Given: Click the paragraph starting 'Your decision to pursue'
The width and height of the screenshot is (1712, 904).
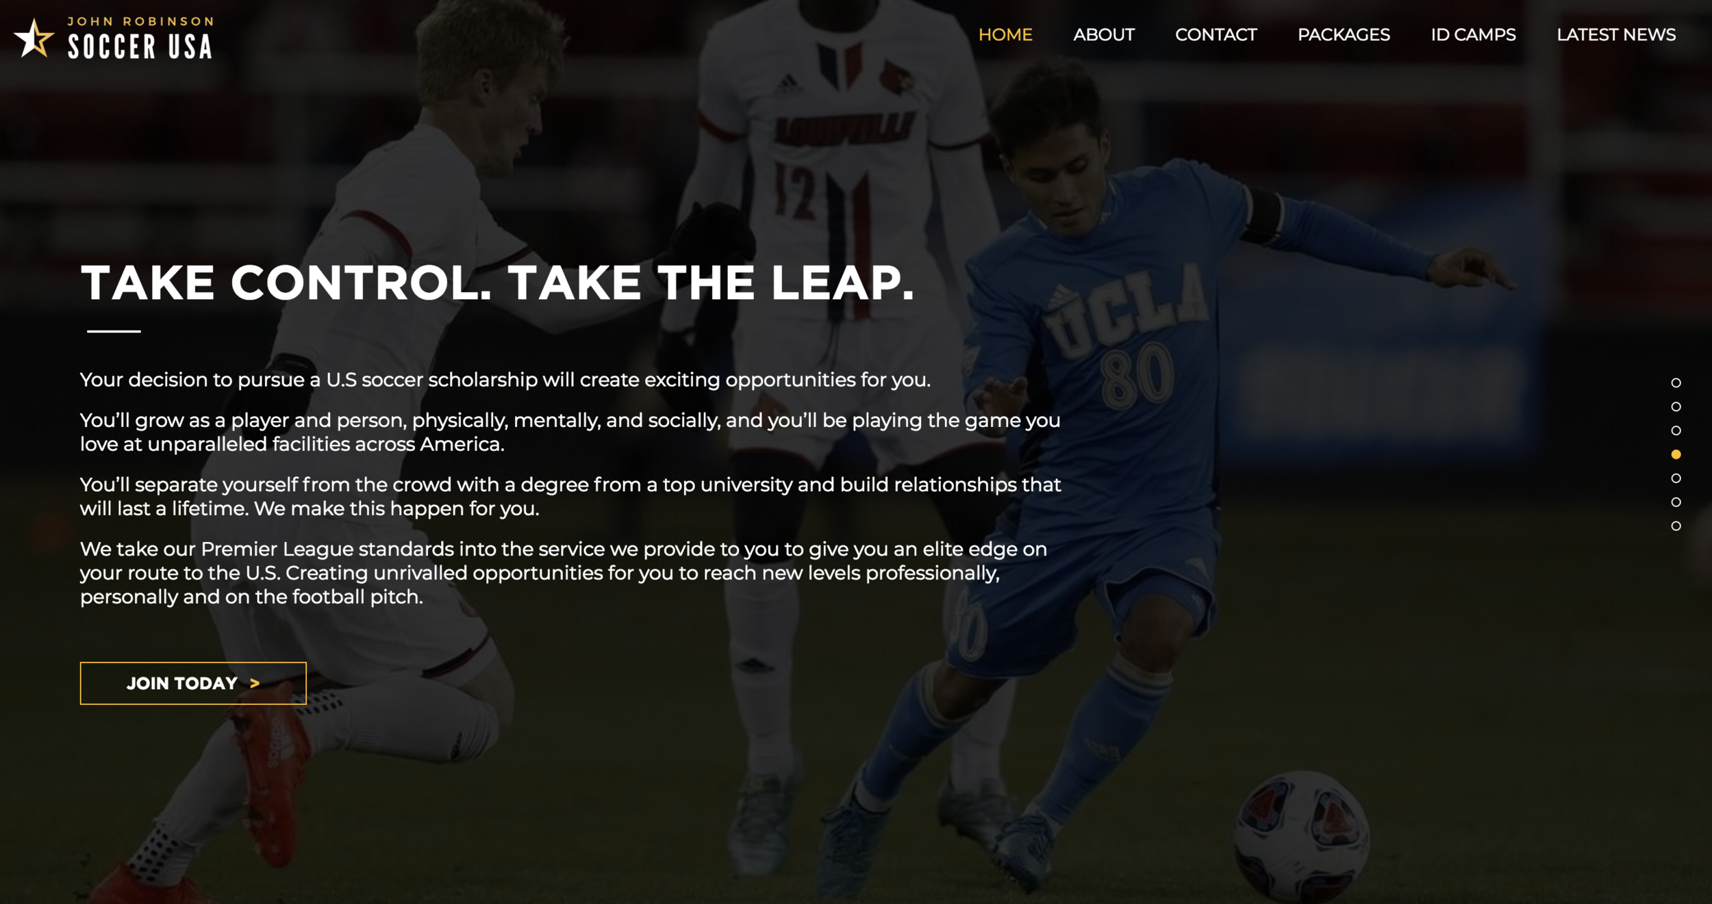Looking at the screenshot, I should click(x=505, y=380).
